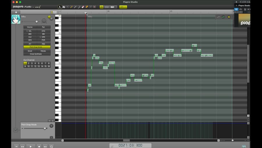Select the region select tool
This screenshot has height=148, width=262.
pos(64,7)
